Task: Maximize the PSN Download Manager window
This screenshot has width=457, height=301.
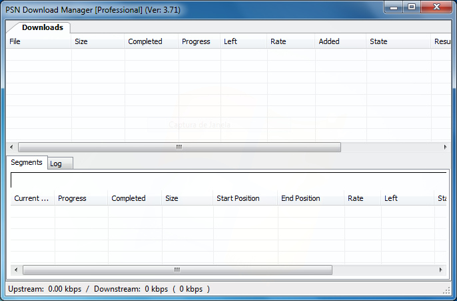Action: pyautogui.click(x=412, y=7)
